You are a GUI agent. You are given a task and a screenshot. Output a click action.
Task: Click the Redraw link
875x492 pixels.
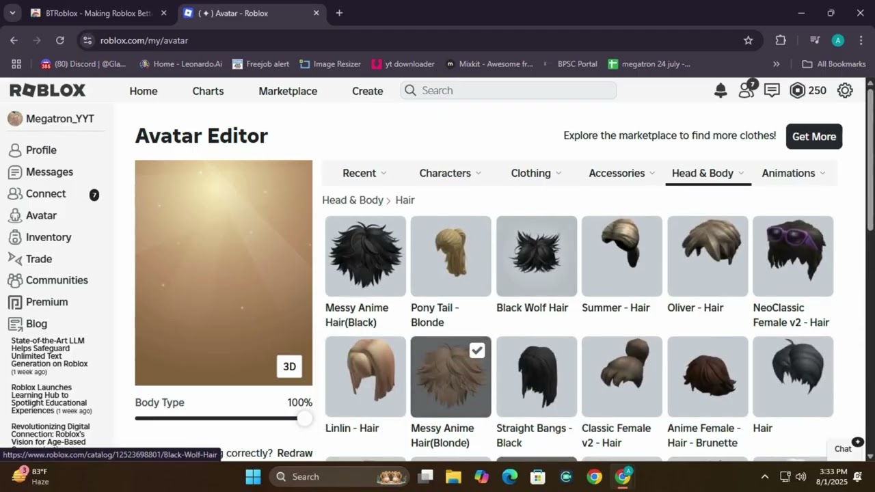(x=295, y=453)
